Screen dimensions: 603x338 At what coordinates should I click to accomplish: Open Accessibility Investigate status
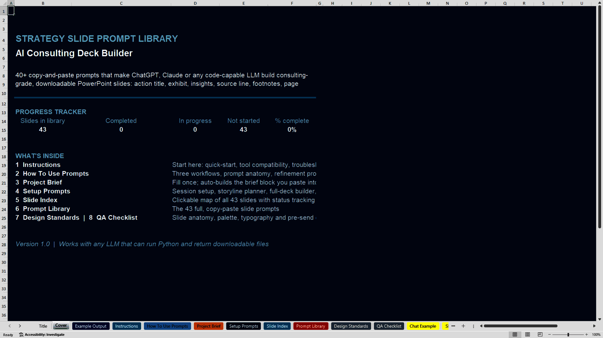[x=42, y=335]
